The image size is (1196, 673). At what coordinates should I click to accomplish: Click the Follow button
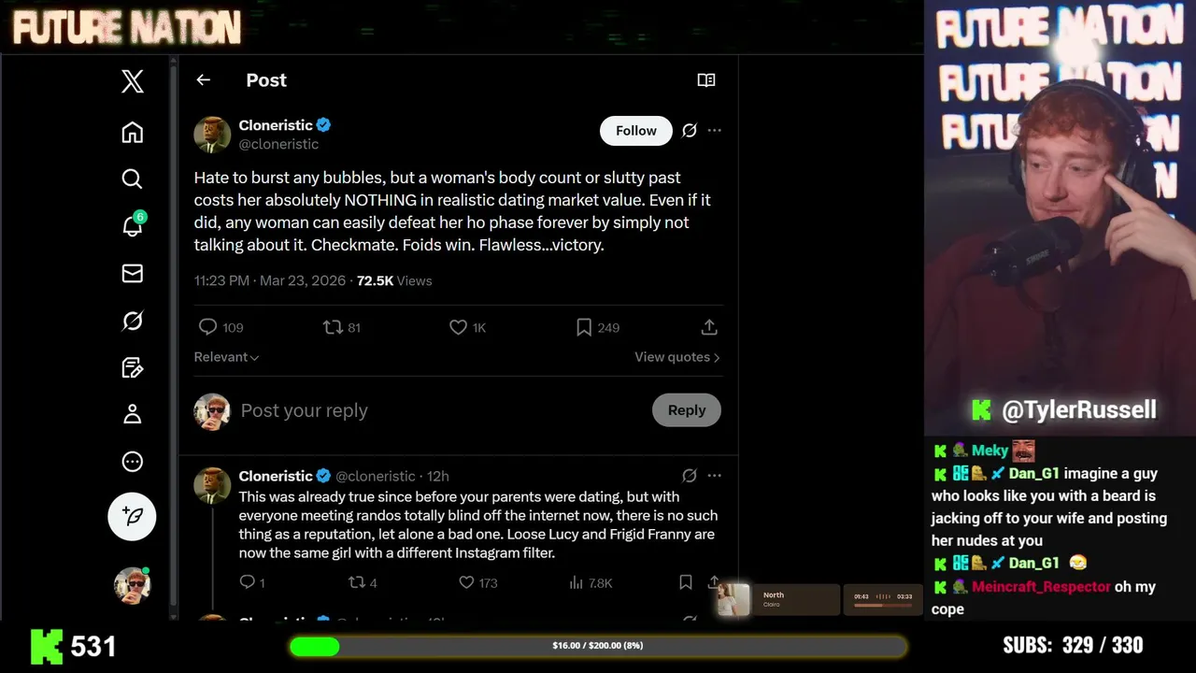[635, 131]
